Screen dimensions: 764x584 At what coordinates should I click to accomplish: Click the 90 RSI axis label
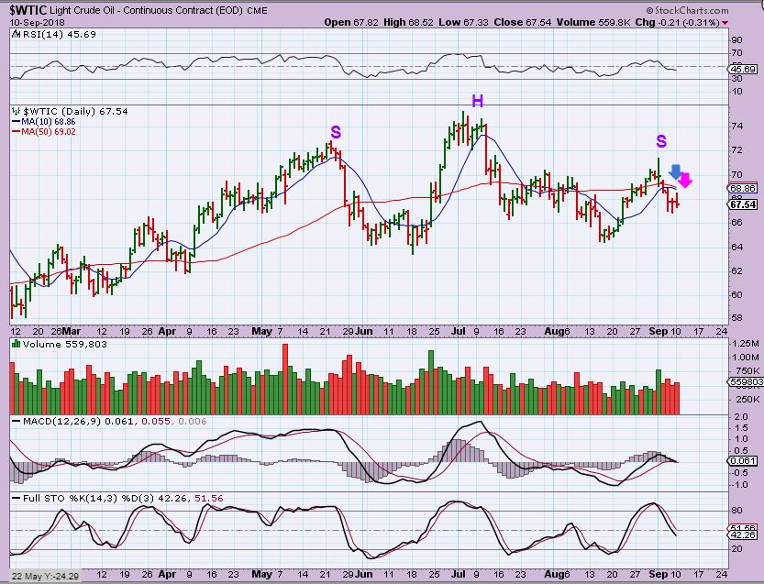736,40
